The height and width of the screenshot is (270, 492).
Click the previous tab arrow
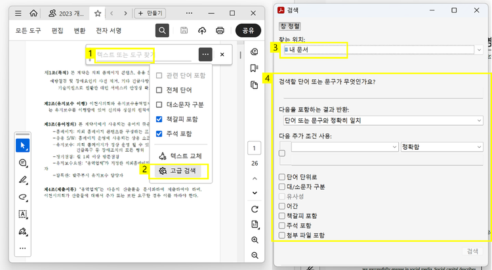coord(112,13)
